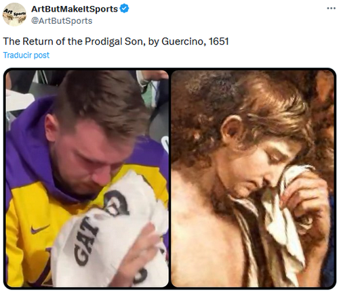Click the Art Sports text inside avatar
Screen dimensions: 339x293
coord(14,13)
